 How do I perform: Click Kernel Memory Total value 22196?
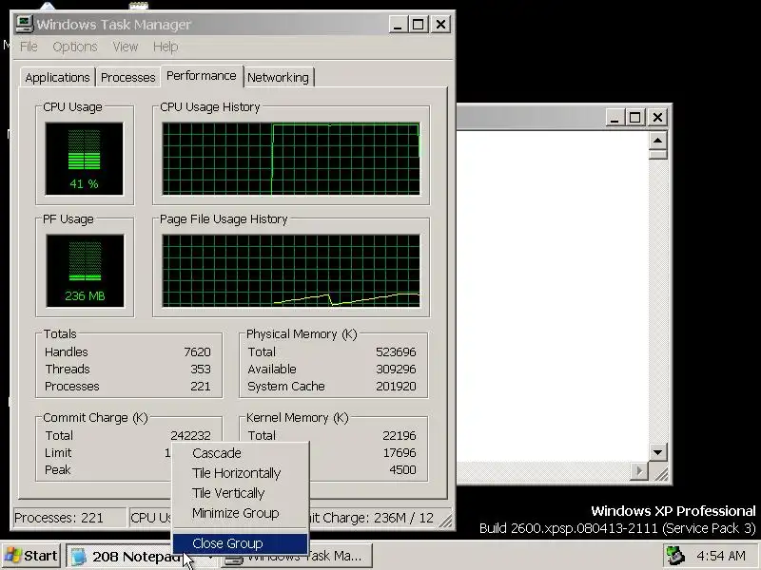click(x=399, y=436)
